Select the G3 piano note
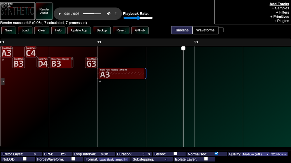This screenshot has height=163, width=291. [x=91, y=63]
